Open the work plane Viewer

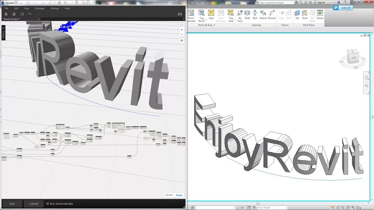320,15
